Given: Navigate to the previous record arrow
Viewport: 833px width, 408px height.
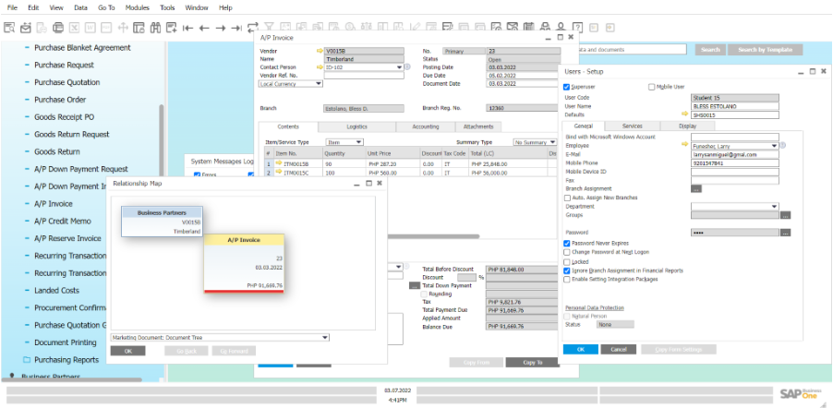Looking at the screenshot, I should [204, 28].
